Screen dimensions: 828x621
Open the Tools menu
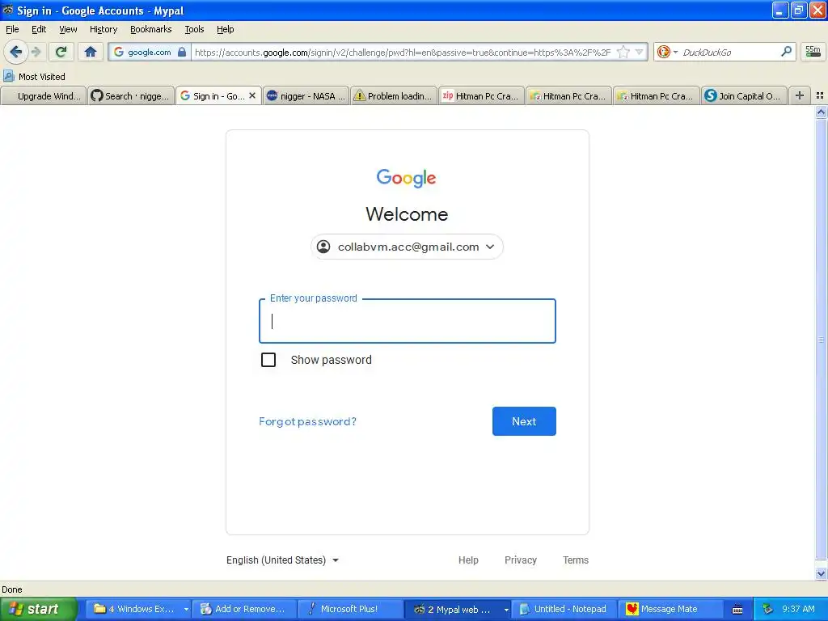click(x=194, y=29)
